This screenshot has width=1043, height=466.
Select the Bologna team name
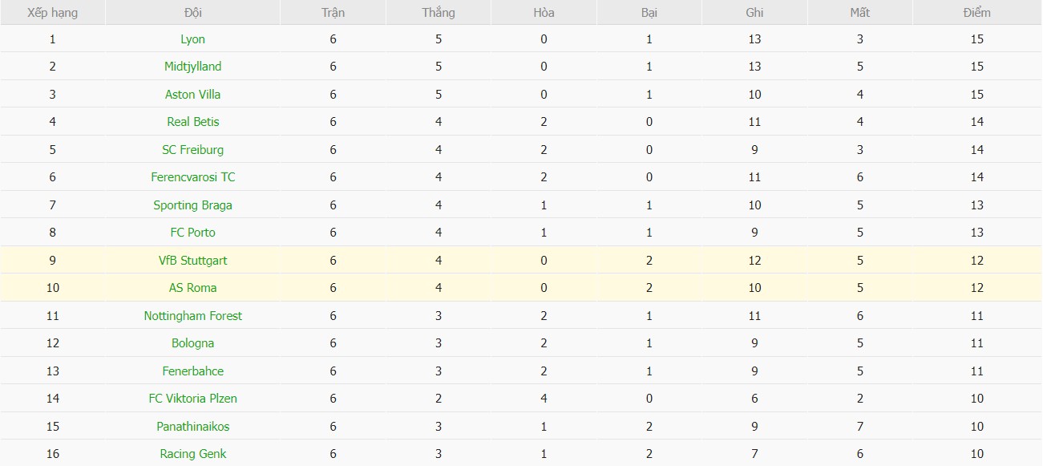click(x=192, y=343)
